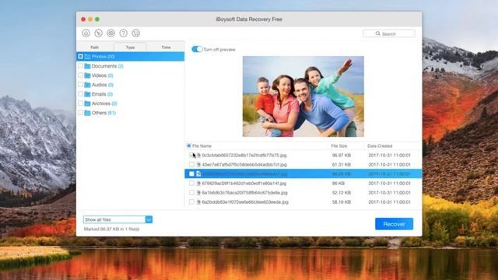Click file icon of 6a1b6db3...jpg row
This screenshot has height=280, width=498.
(198, 192)
